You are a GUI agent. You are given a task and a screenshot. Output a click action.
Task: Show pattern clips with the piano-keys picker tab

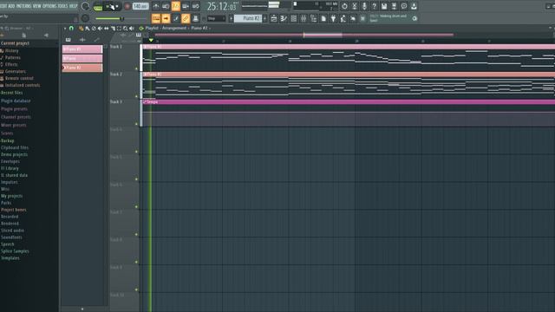tap(68, 40)
